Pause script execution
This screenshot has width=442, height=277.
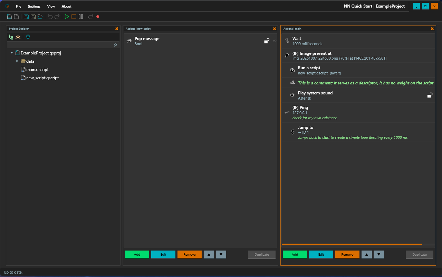tap(81, 17)
